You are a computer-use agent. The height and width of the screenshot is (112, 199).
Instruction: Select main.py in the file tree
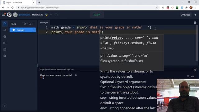23,30
